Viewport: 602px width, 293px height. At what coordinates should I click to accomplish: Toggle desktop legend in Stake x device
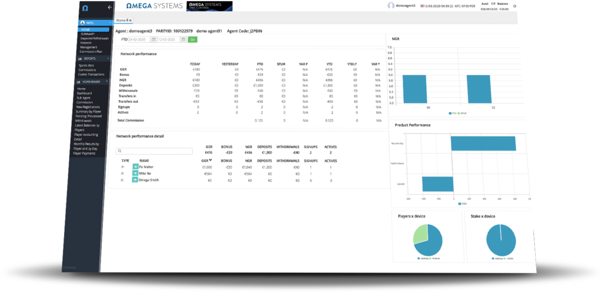496,259
